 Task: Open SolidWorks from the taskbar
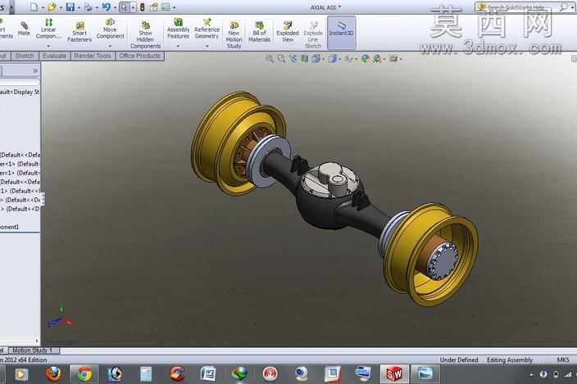pyautogui.click(x=394, y=374)
